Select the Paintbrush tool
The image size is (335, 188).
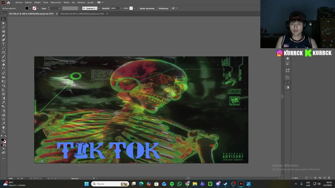click(3, 56)
